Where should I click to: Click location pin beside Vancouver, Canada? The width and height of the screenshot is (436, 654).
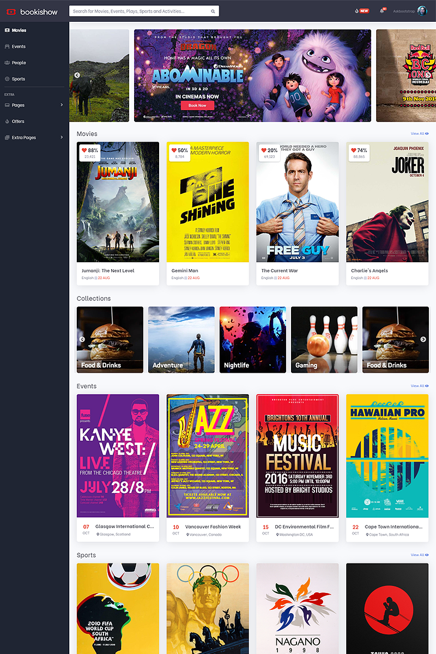tap(187, 535)
